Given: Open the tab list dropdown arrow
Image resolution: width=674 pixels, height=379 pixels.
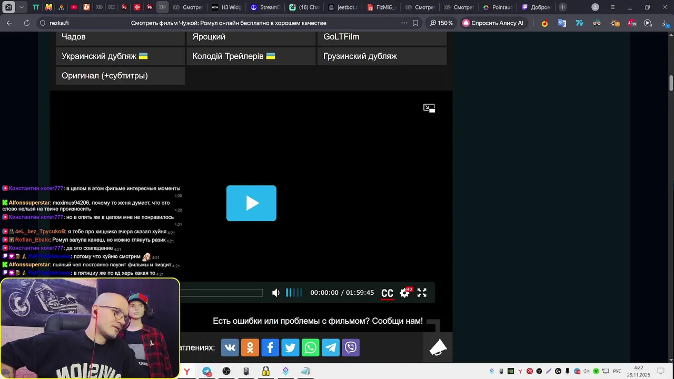Looking at the screenshot, I should [21, 7].
